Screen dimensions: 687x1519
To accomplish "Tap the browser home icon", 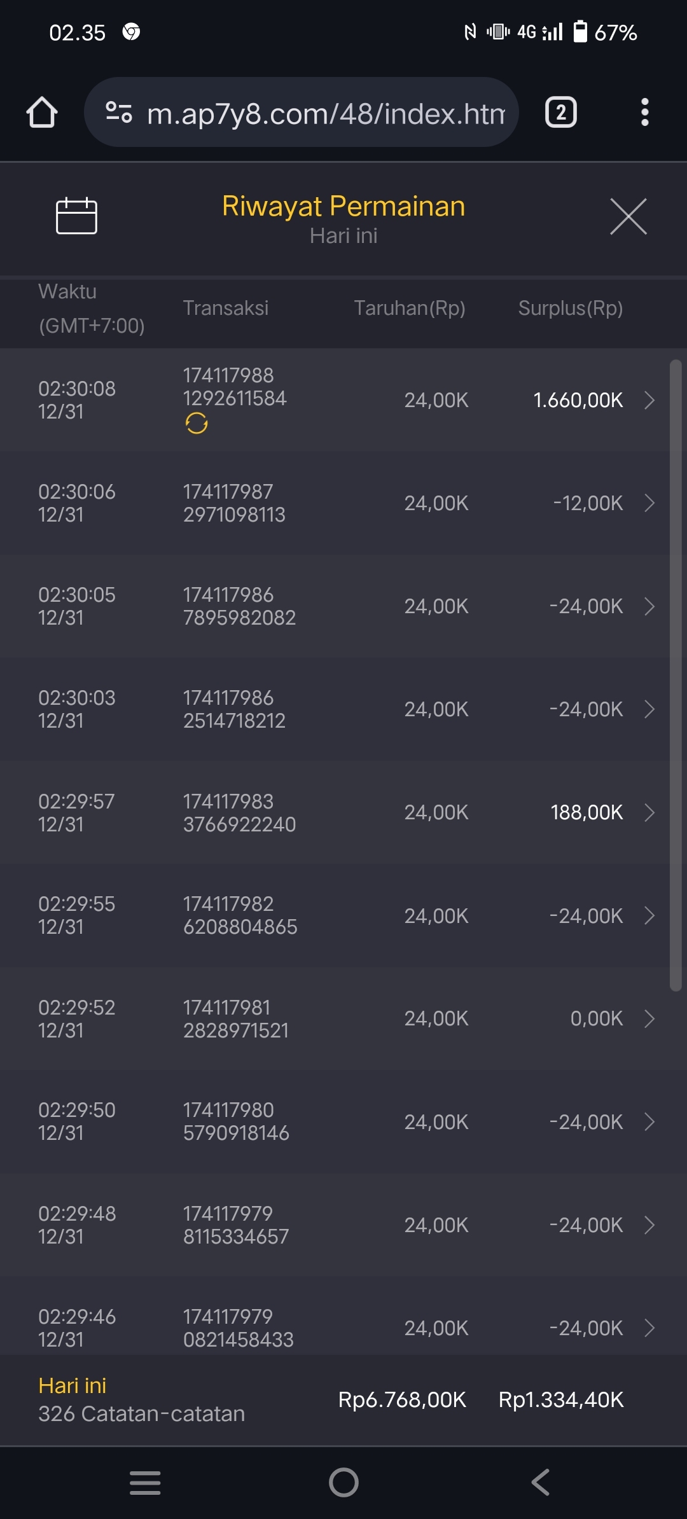I will coord(42,113).
